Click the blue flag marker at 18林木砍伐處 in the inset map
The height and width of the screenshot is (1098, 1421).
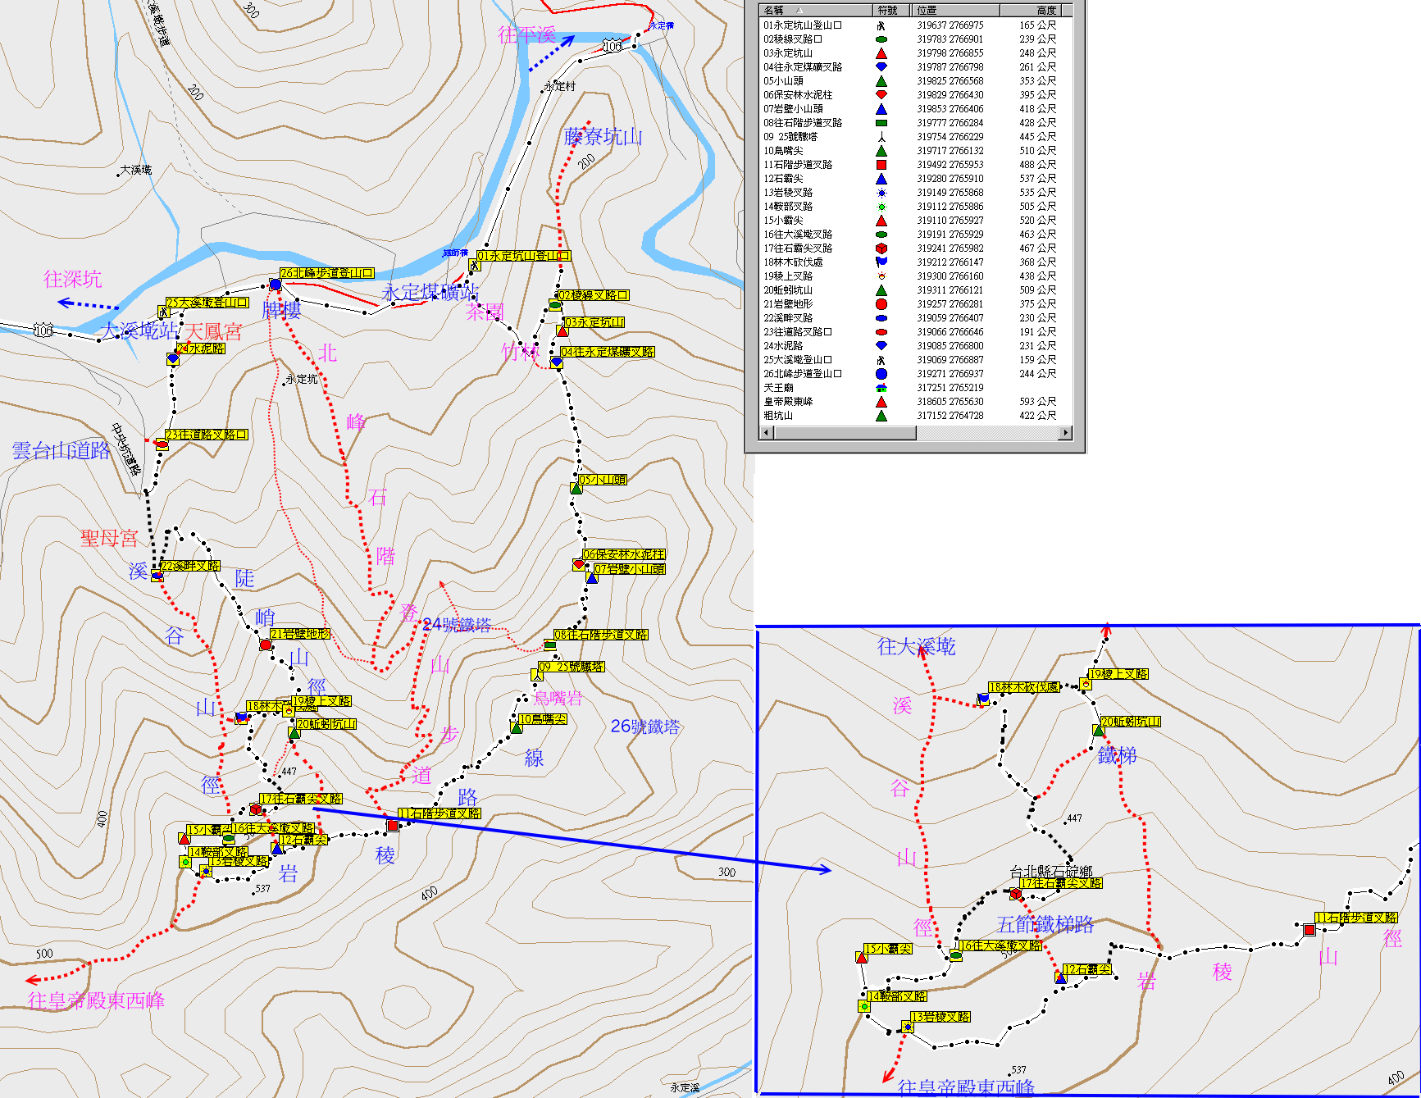(982, 699)
